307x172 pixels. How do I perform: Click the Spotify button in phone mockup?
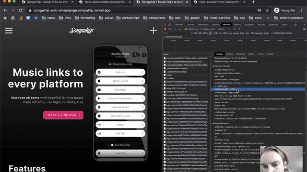(x=120, y=72)
